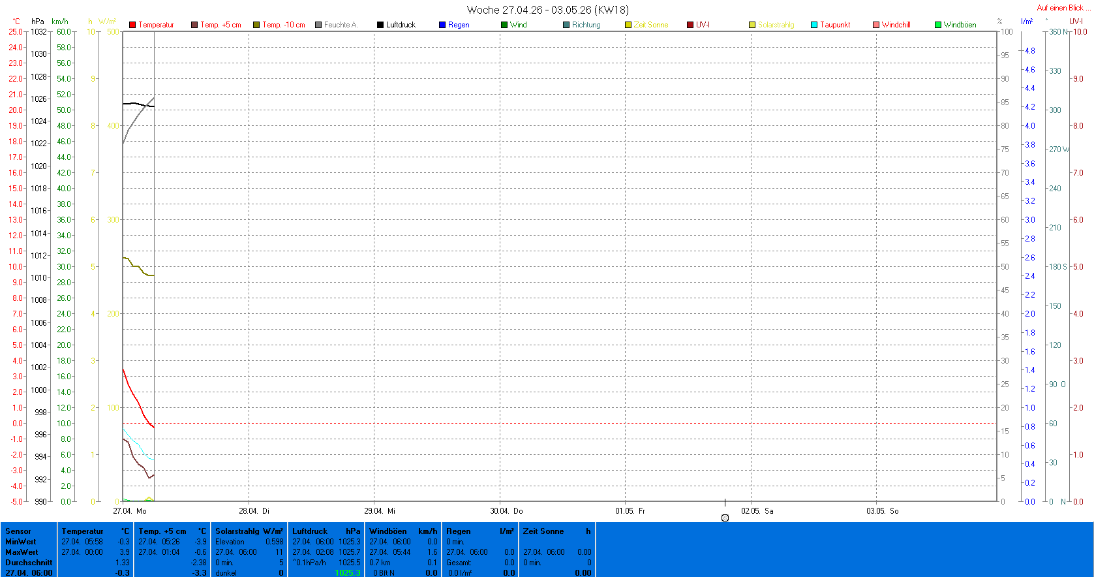Image resolution: width=1094 pixels, height=577 pixels.
Task: Click the bright green Windböen legend square
Action: tap(938, 25)
